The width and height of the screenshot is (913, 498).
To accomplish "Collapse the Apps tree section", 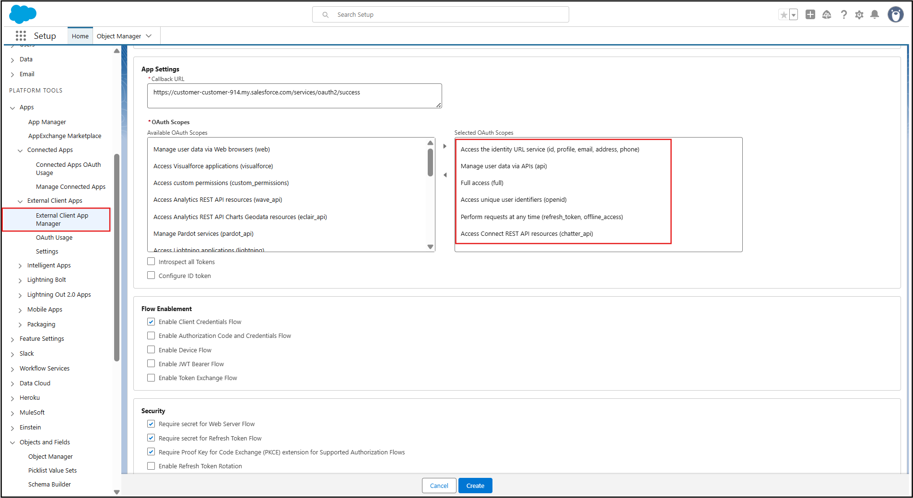I will point(12,108).
